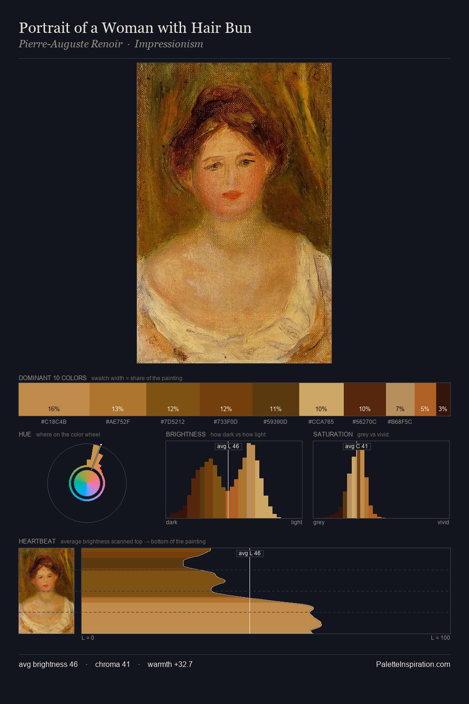Click the 'L = 0' axis label
The image size is (469, 704).
tap(88, 638)
